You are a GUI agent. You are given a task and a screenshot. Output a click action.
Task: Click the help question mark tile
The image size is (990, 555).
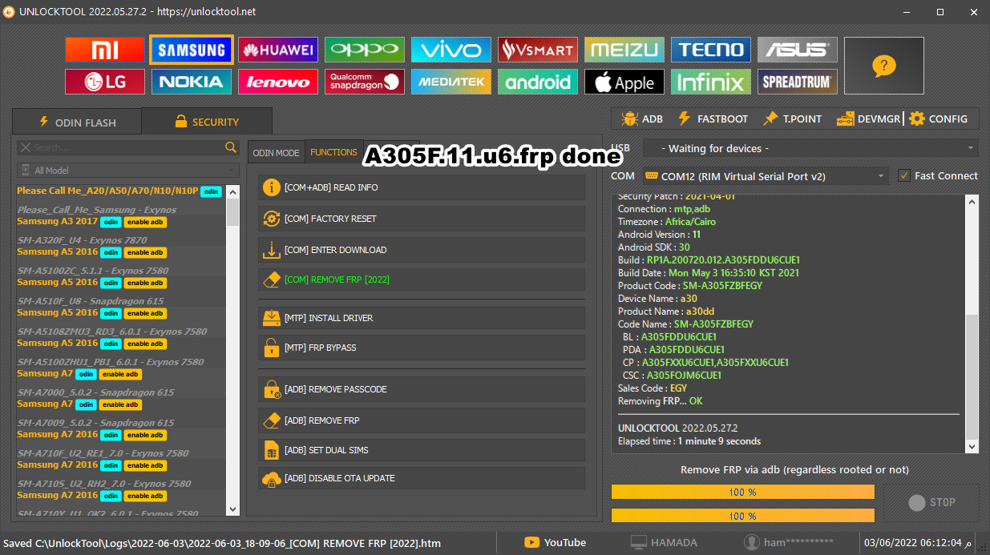pyautogui.click(x=883, y=66)
